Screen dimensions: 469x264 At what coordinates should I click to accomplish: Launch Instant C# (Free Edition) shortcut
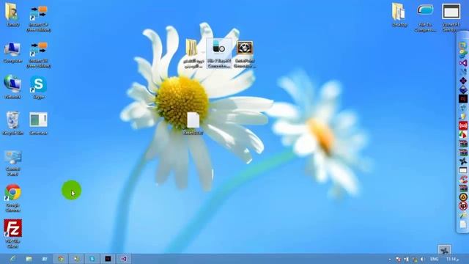pos(39,18)
